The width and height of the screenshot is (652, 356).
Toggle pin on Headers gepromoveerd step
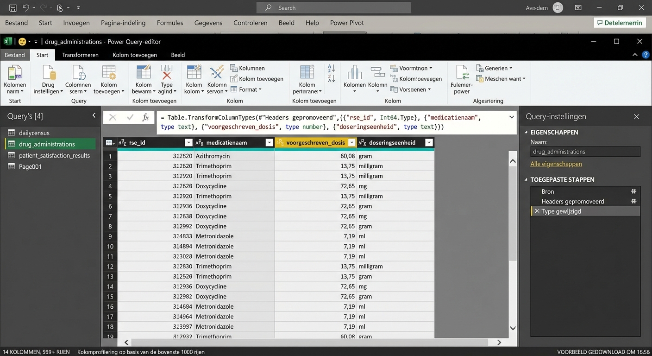pos(634,201)
